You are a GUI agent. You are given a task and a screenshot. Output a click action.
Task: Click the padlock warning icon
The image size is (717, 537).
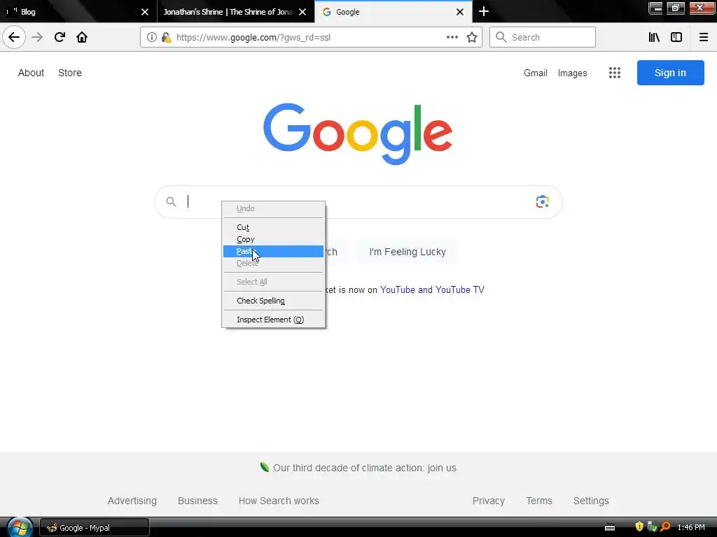(x=166, y=37)
